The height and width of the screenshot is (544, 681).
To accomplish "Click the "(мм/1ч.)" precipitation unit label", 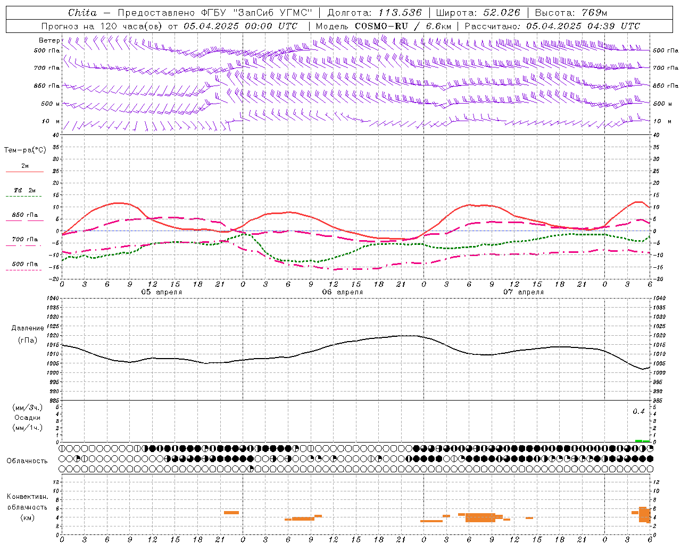I will 28,428.
